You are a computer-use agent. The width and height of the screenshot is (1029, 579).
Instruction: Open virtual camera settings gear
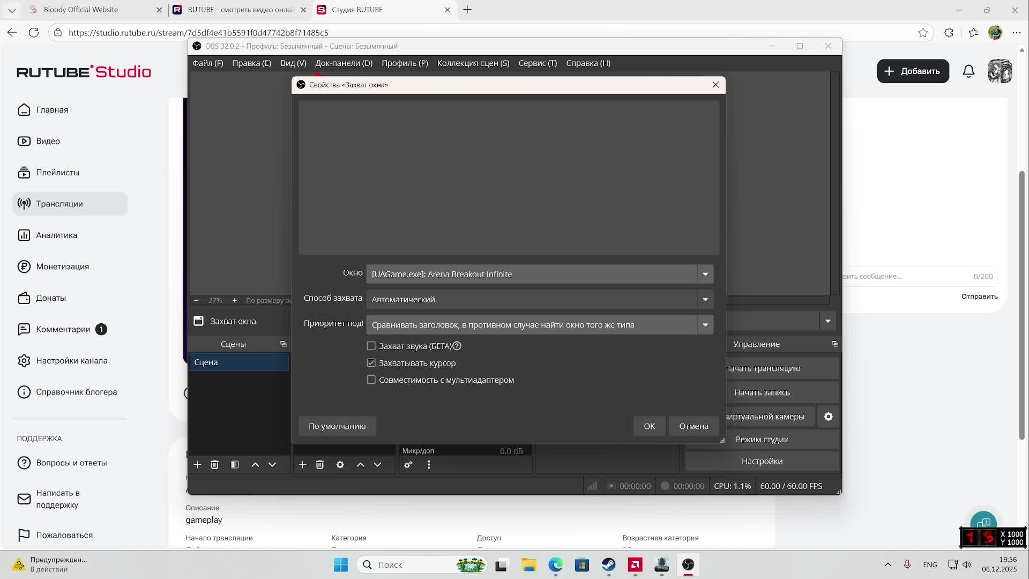(828, 417)
